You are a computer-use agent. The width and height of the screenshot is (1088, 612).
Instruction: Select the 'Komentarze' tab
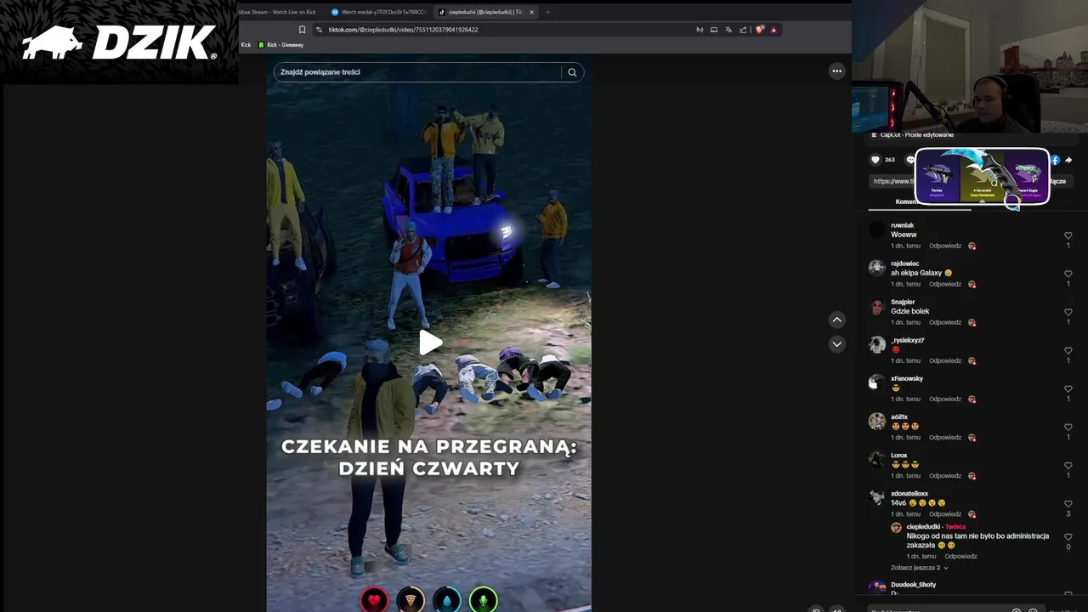click(906, 202)
